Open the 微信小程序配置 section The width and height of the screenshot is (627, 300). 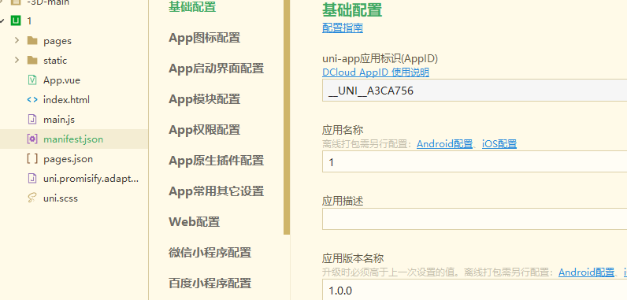210,253
